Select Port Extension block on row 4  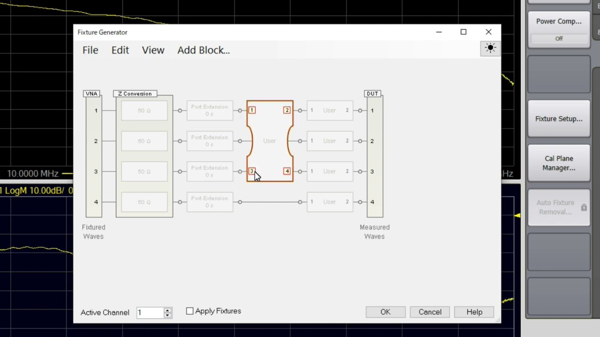[210, 202]
